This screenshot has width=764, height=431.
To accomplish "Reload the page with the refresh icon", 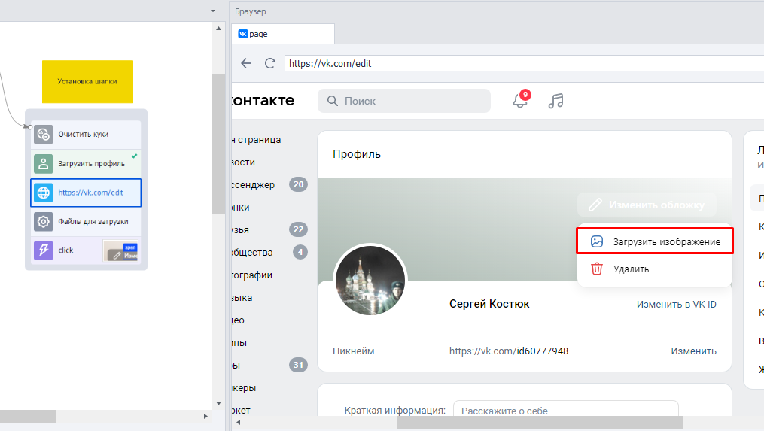I will point(270,63).
